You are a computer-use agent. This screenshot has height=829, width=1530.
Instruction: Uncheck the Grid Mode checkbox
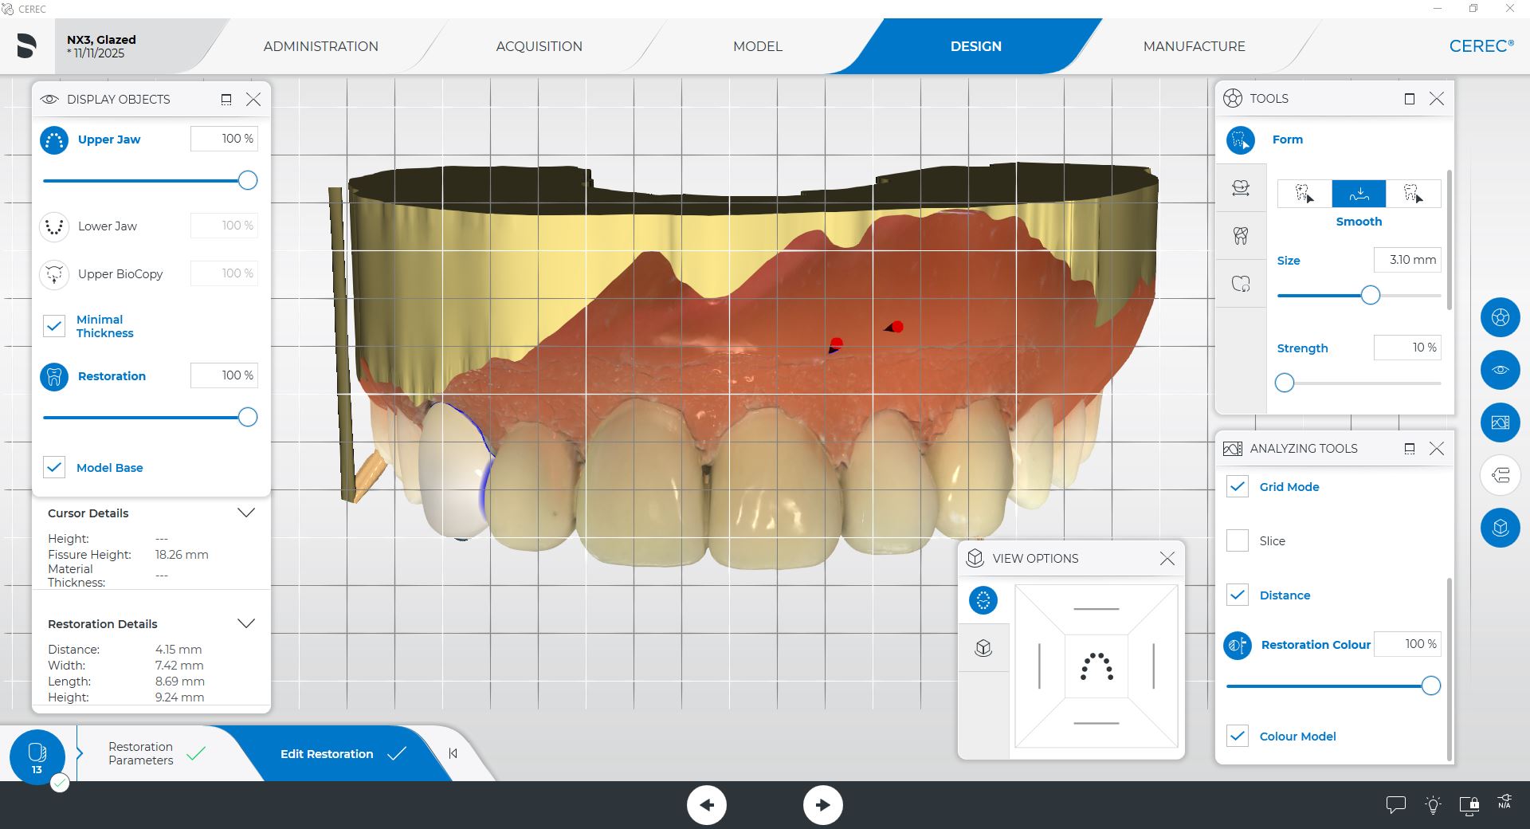[1238, 487]
